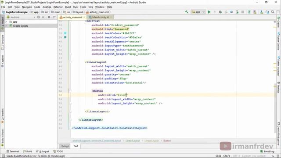The width and height of the screenshot is (281, 158).
Task: Hide the Project panel with pin icon
Action: point(54,17)
